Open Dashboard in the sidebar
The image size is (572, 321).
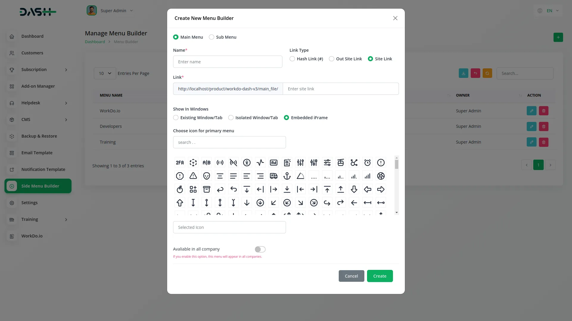click(x=32, y=36)
